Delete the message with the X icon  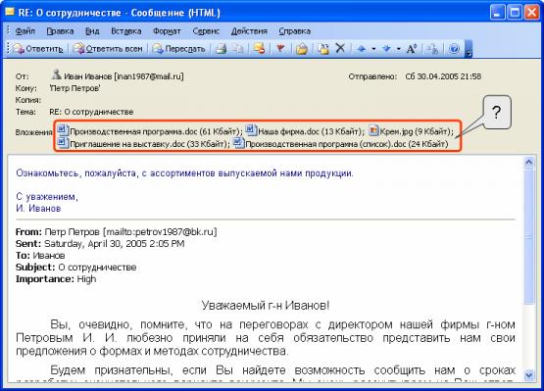coord(340,49)
